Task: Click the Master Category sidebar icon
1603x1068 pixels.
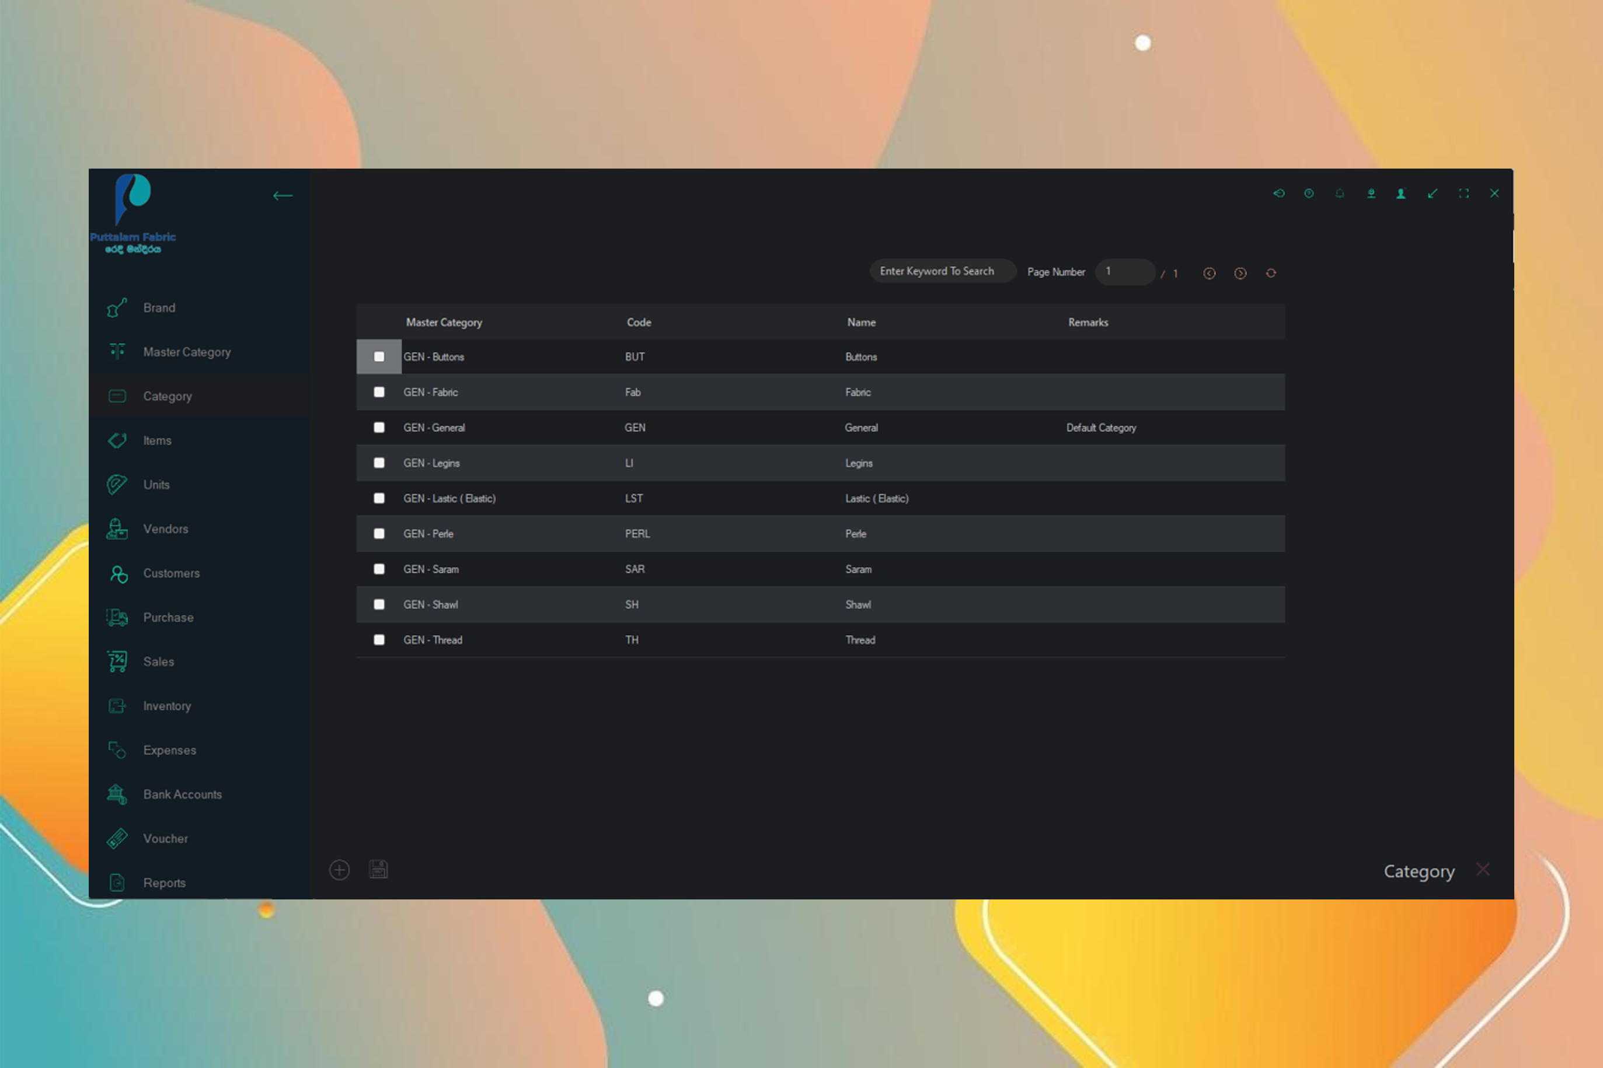Action: (117, 352)
